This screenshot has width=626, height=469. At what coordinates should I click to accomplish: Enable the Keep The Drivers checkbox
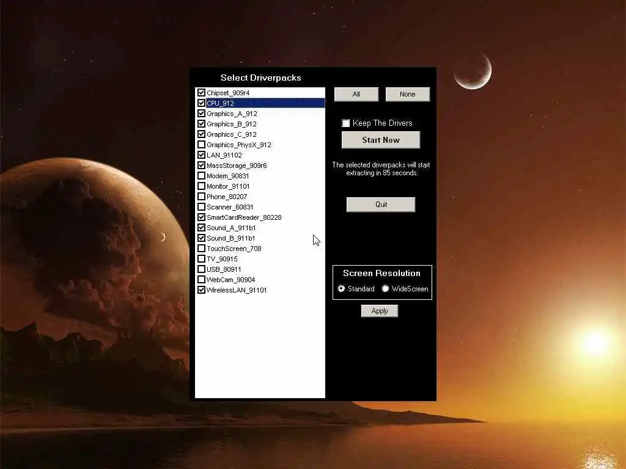coord(346,123)
